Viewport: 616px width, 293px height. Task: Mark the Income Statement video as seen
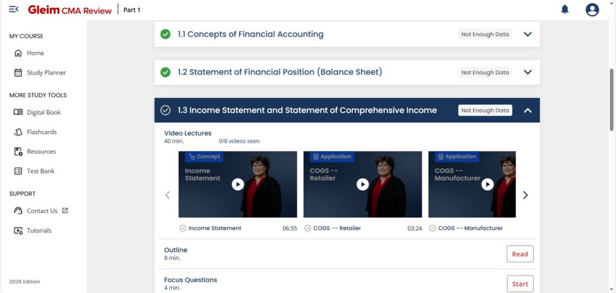(183, 228)
